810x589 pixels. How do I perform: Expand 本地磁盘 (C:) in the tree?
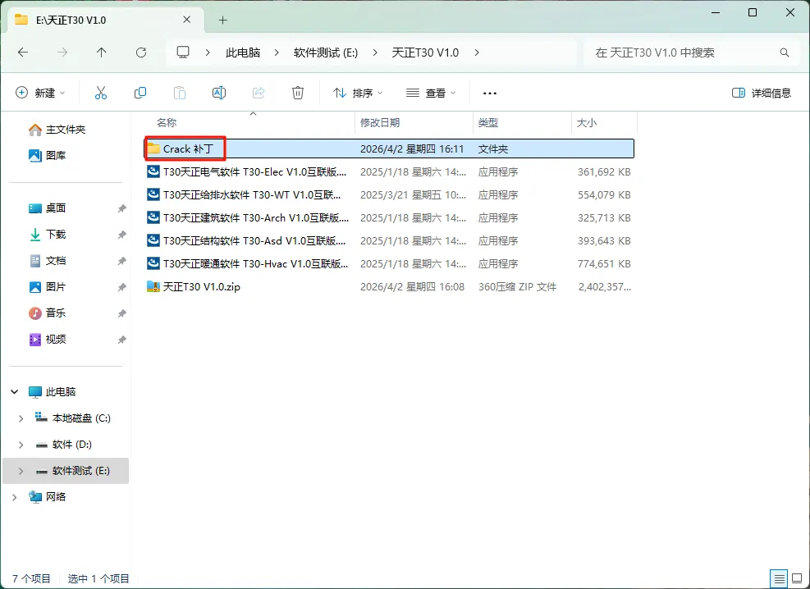pos(21,418)
